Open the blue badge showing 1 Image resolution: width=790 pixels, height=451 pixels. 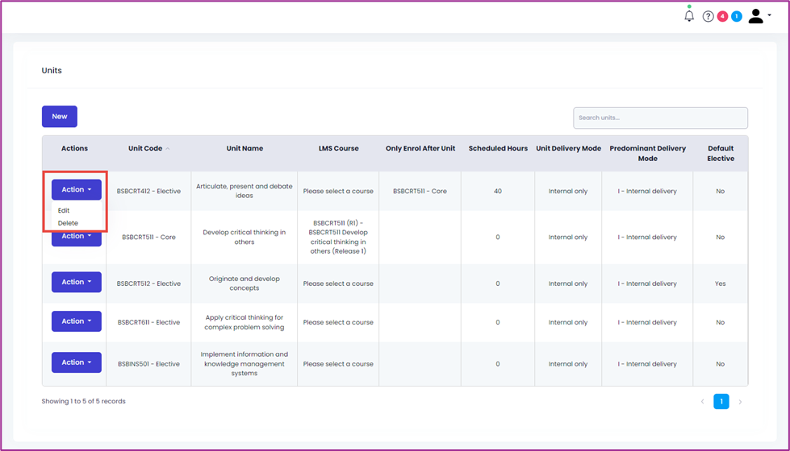coord(737,17)
